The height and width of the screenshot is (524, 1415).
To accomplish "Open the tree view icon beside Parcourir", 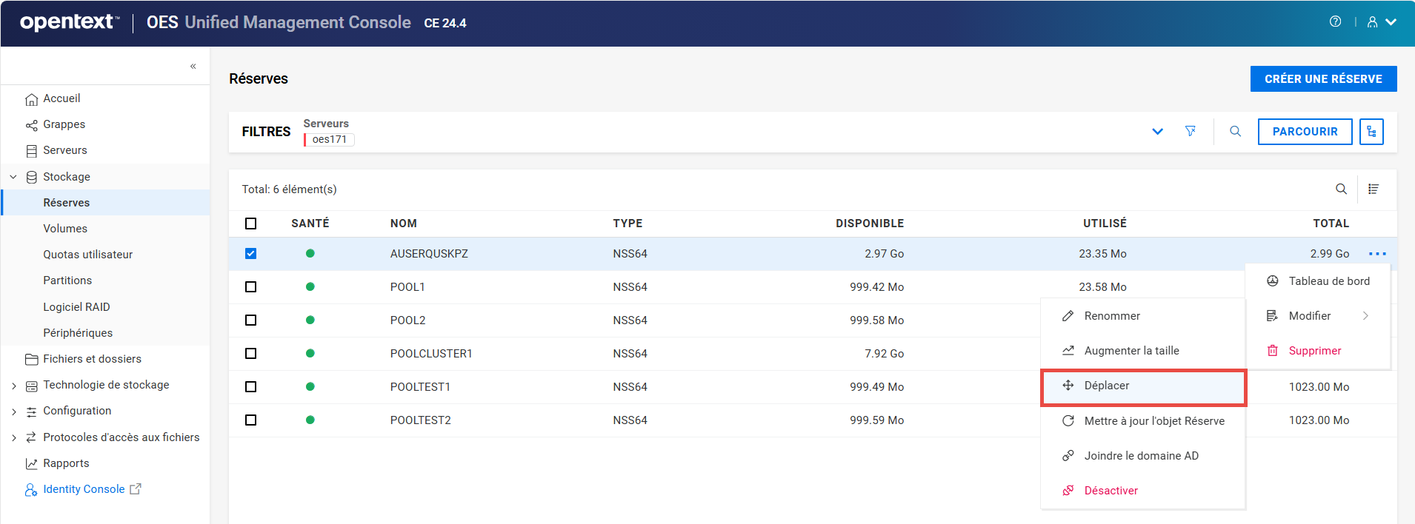I will (x=1371, y=132).
